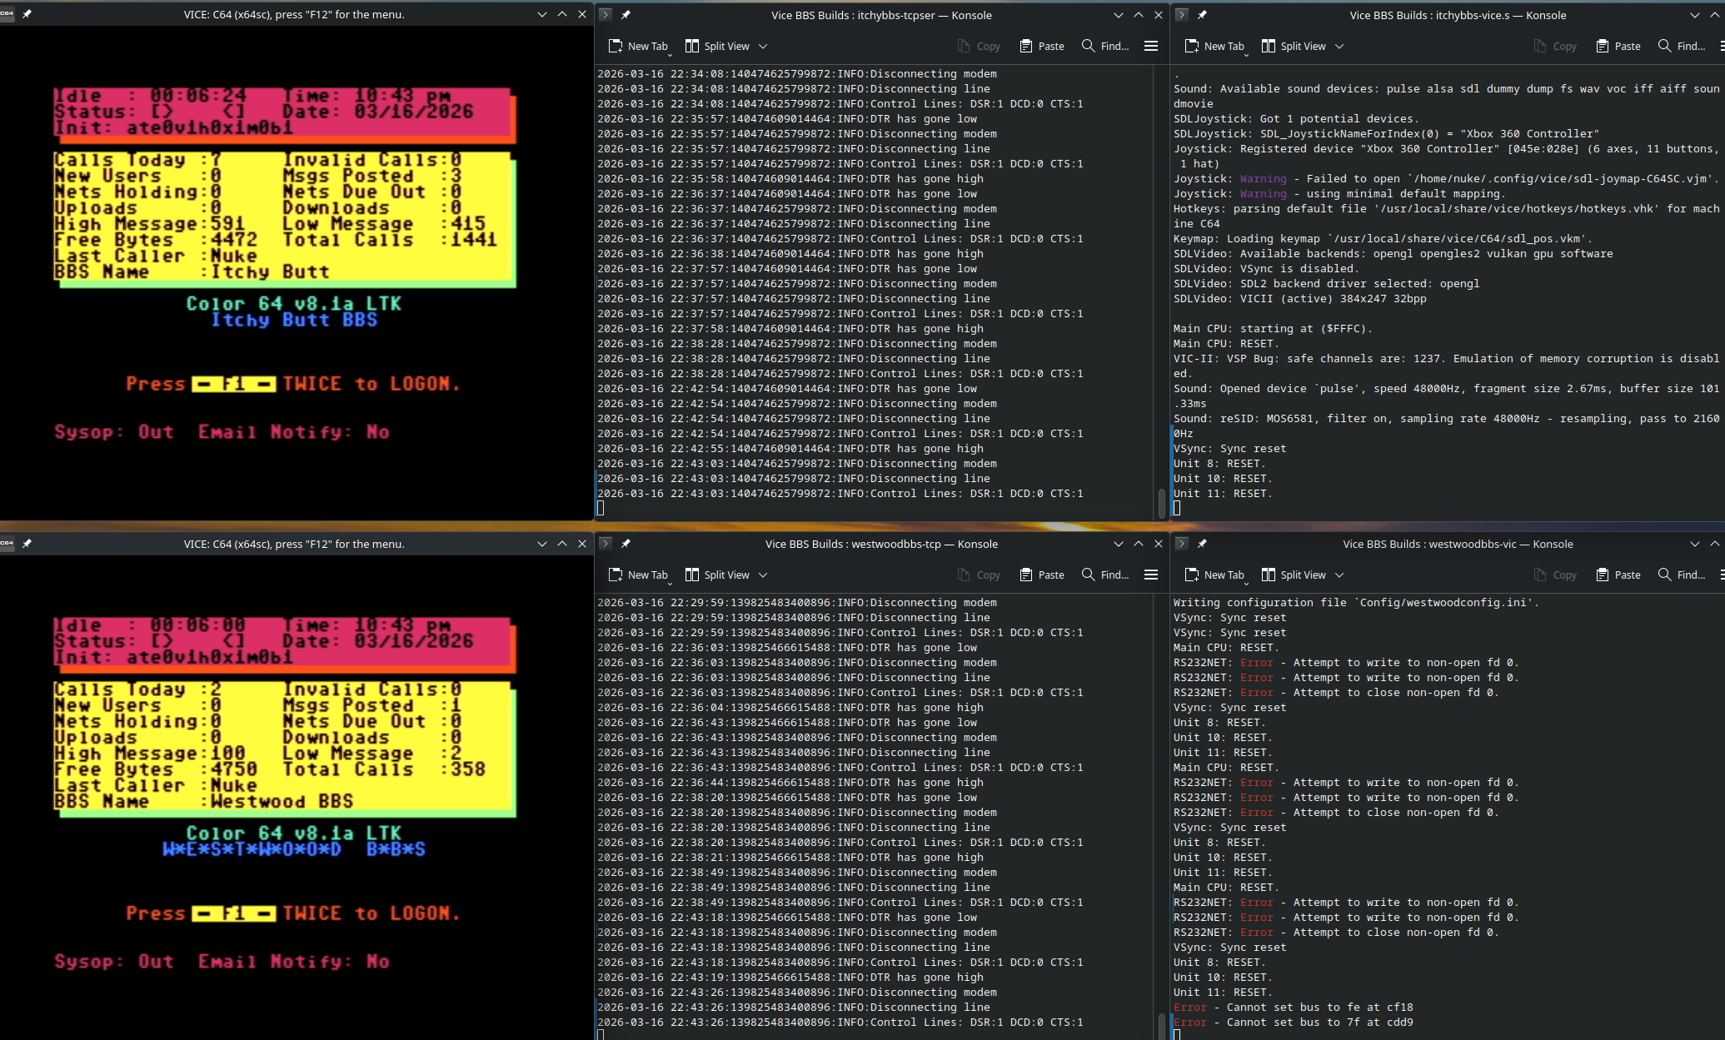Click Split View icon in itchybbs-vice Konsole
Viewport: 1725px width, 1040px height.
1268,46
